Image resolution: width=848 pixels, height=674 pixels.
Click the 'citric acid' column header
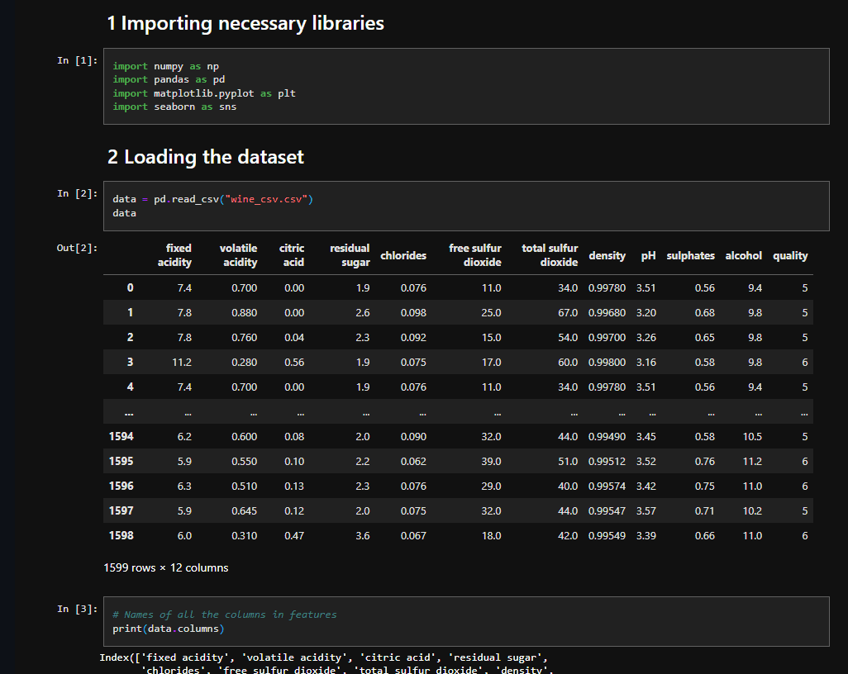click(292, 255)
